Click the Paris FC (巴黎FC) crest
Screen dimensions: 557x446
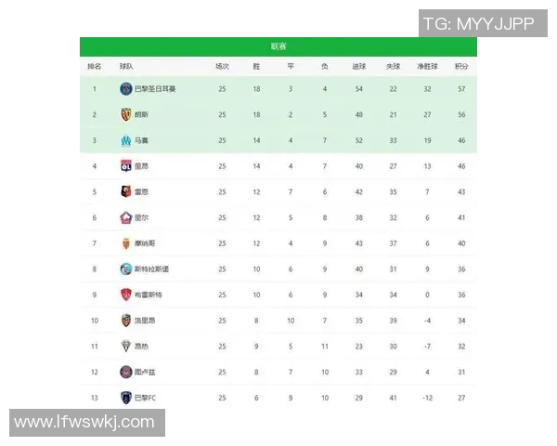pyautogui.click(x=126, y=397)
